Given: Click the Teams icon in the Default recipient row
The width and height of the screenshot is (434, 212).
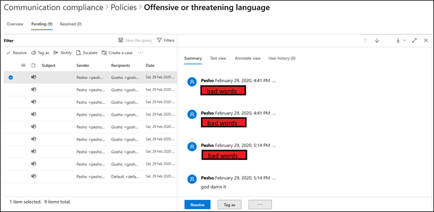Looking at the screenshot, I should coord(34,177).
